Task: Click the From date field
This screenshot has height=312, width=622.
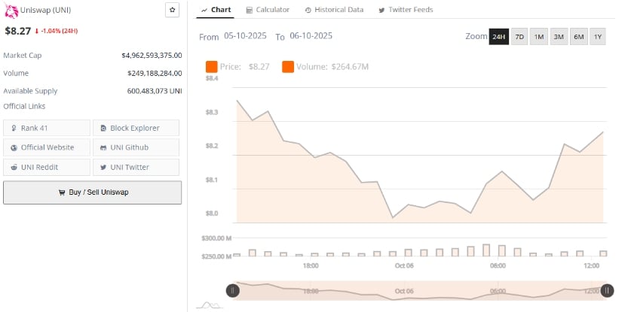Action: (x=245, y=36)
